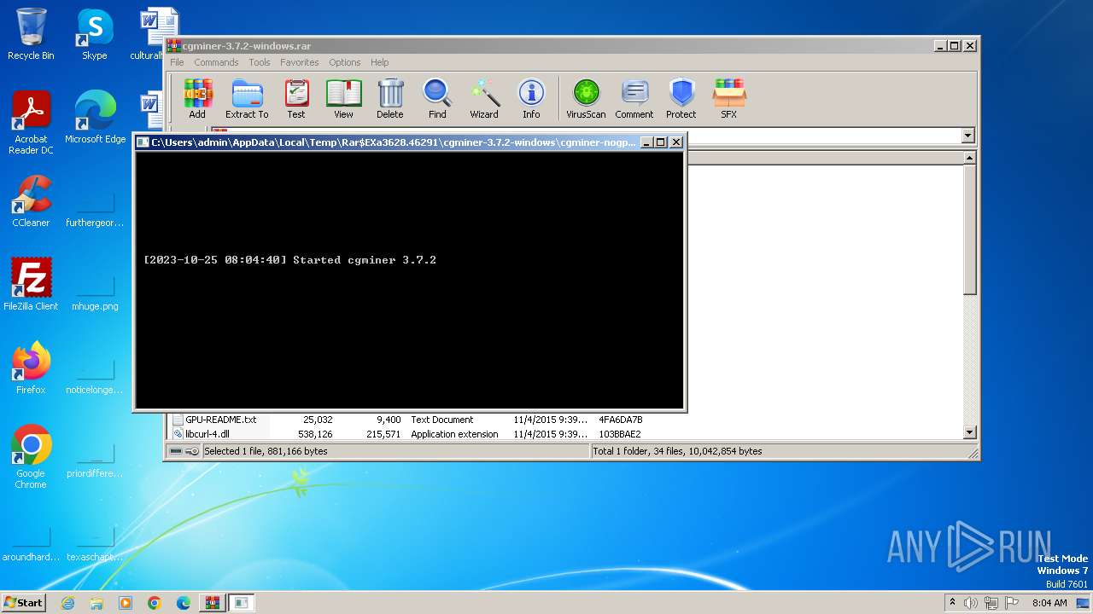This screenshot has width=1093, height=614.
Task: Click the 'Selected 1 file' status text
Action: coord(266,451)
